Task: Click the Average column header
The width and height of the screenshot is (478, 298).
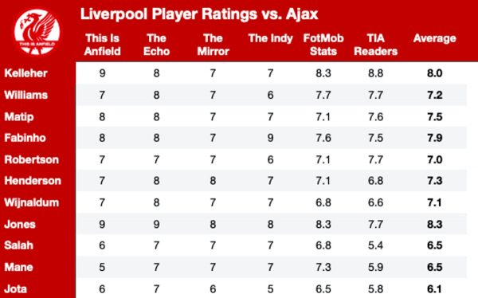Action: click(435, 38)
